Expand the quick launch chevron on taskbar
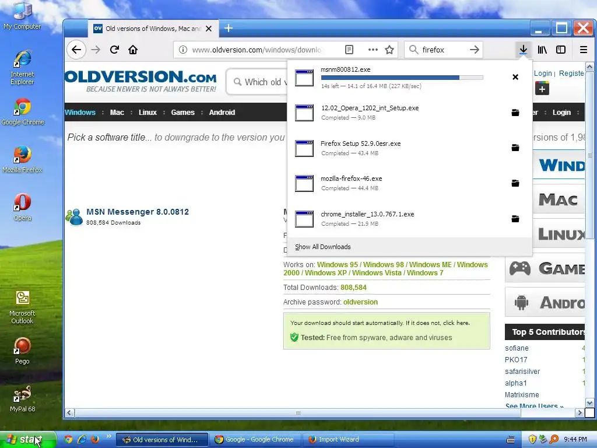 coord(108,436)
